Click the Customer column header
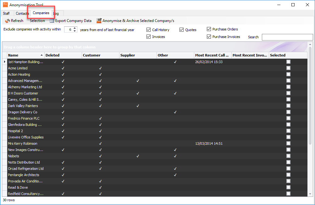The height and width of the screenshot is (205, 315). tap(101, 55)
